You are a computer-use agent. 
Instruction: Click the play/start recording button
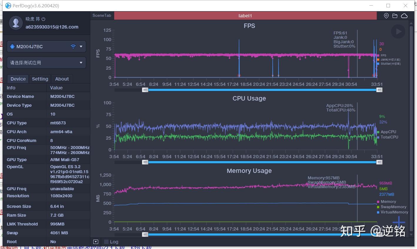tap(398, 31)
